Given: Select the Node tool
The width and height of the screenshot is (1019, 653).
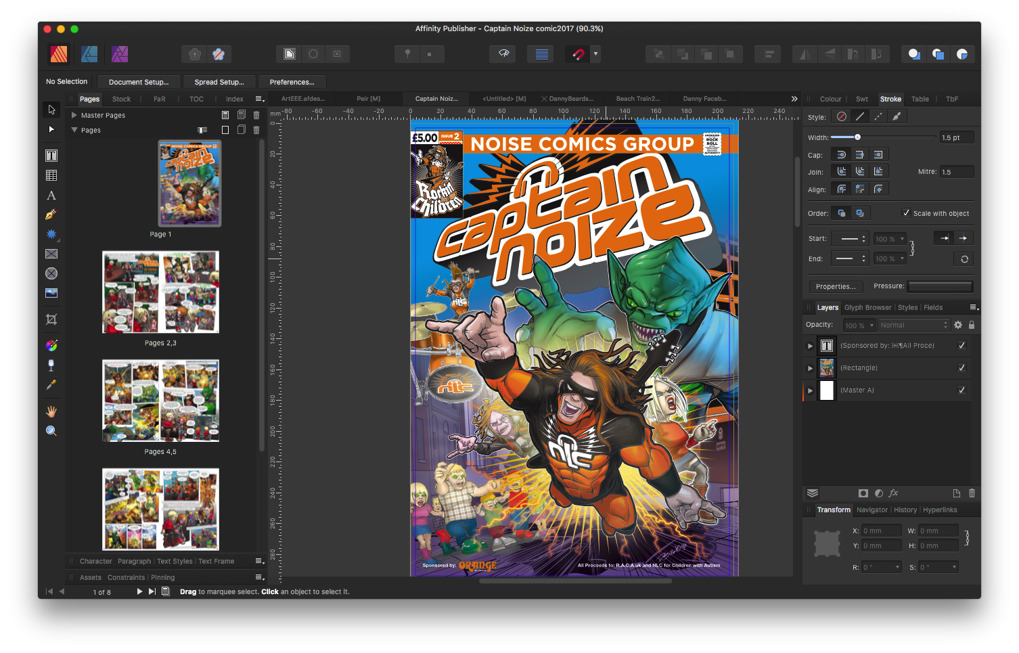Looking at the screenshot, I should pos(51,129).
